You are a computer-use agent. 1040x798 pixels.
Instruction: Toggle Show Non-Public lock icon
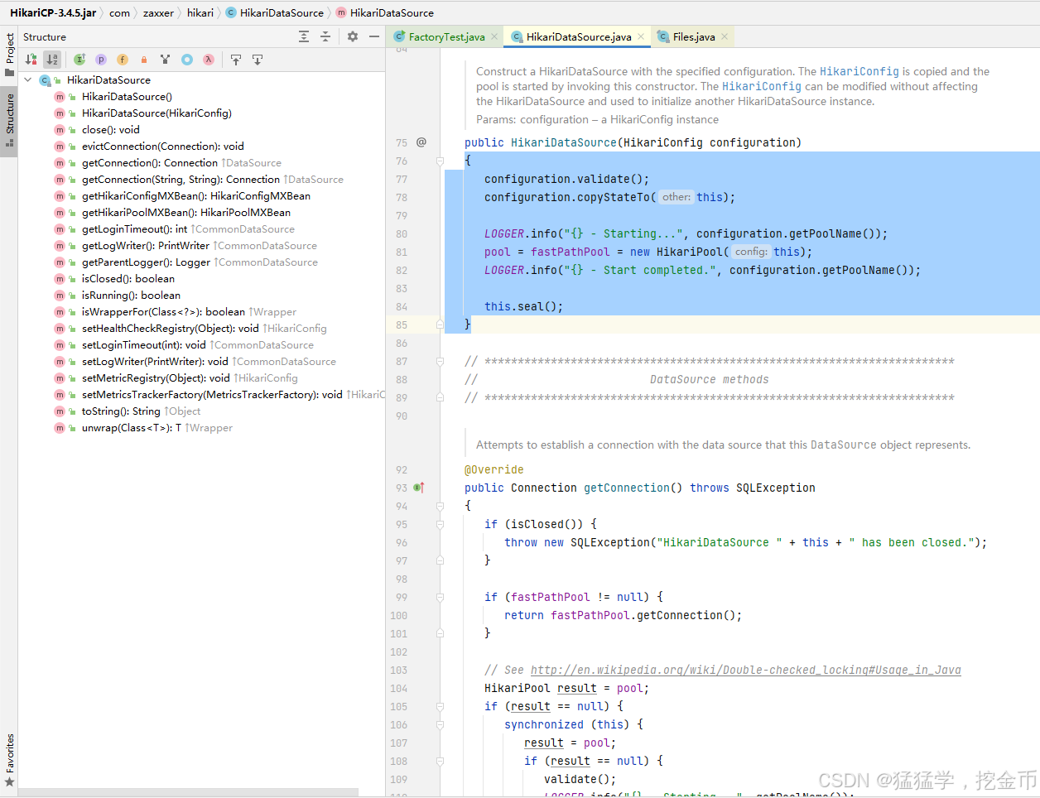pos(144,60)
